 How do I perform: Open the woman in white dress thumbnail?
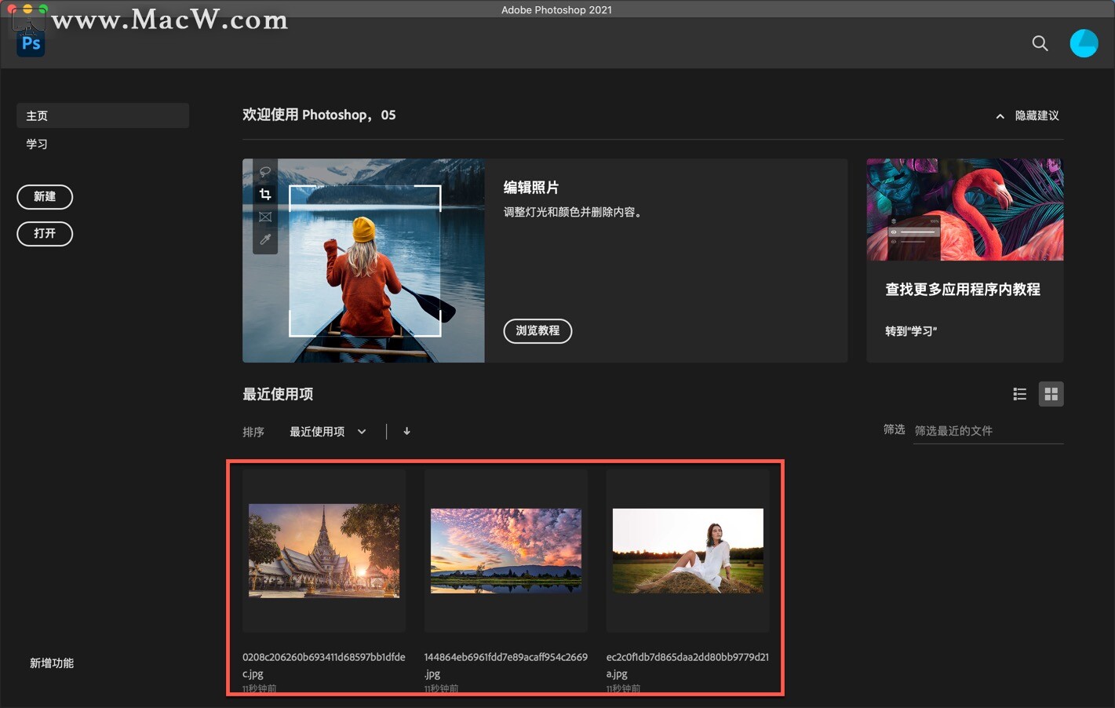688,550
